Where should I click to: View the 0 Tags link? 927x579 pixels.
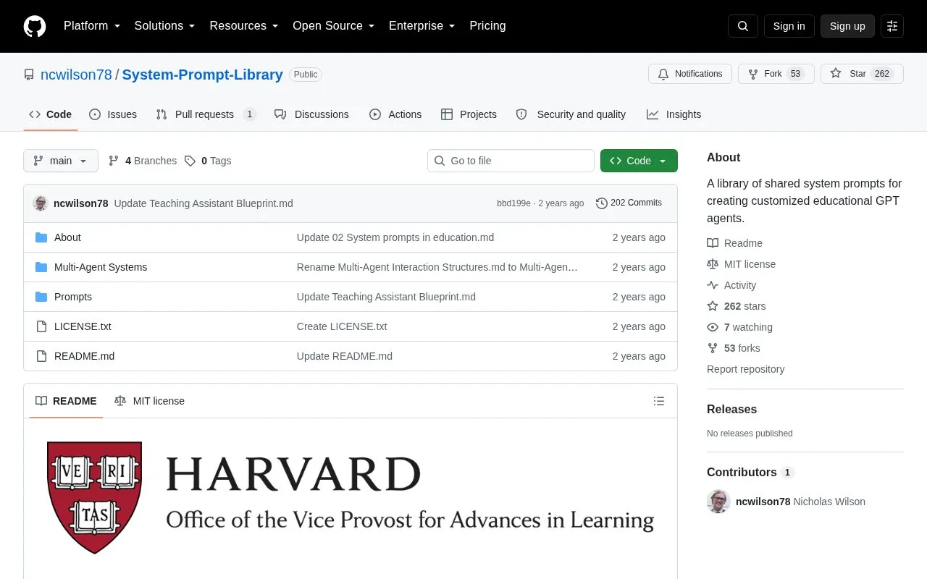(x=208, y=161)
